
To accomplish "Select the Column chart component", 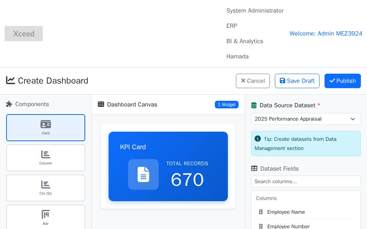I will (45, 158).
